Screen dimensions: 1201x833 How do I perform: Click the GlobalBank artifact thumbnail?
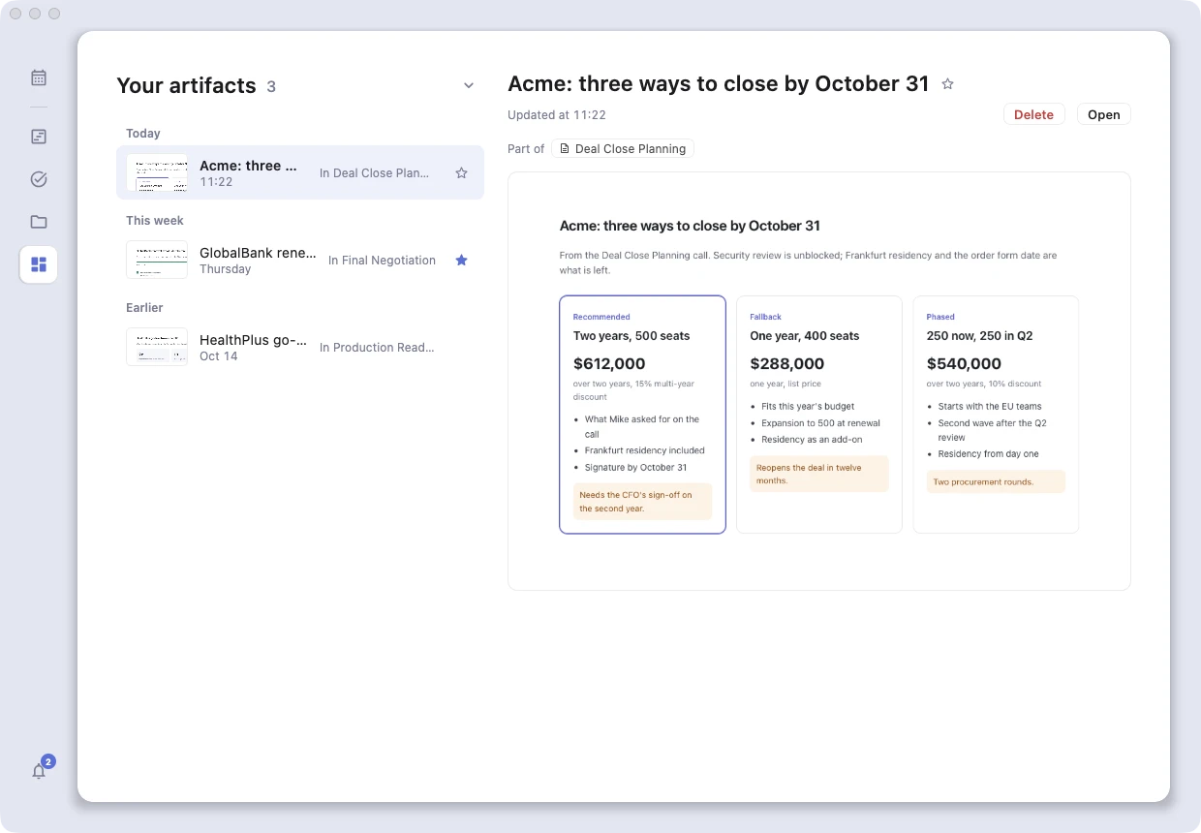point(157,260)
